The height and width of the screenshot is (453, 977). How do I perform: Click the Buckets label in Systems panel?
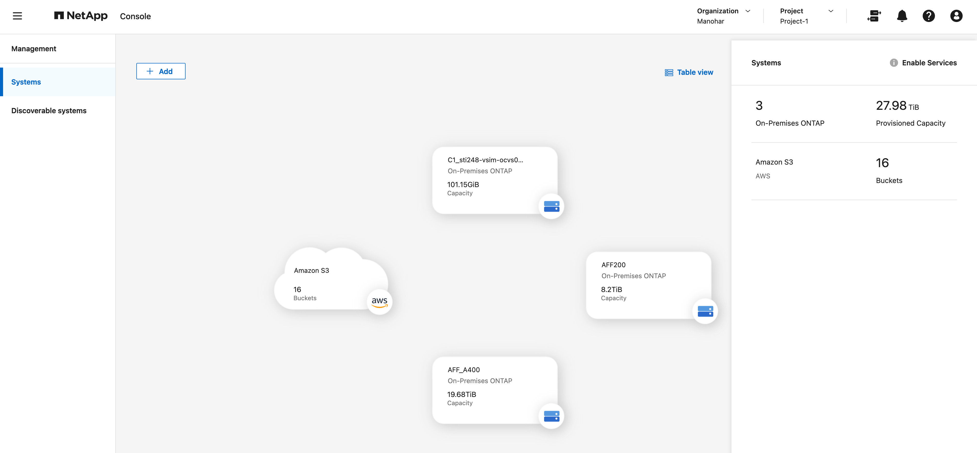coord(889,181)
